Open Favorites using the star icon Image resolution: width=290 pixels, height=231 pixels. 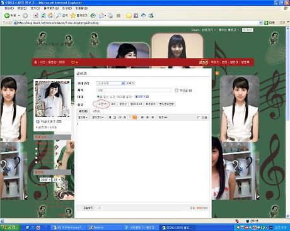click(x=73, y=16)
